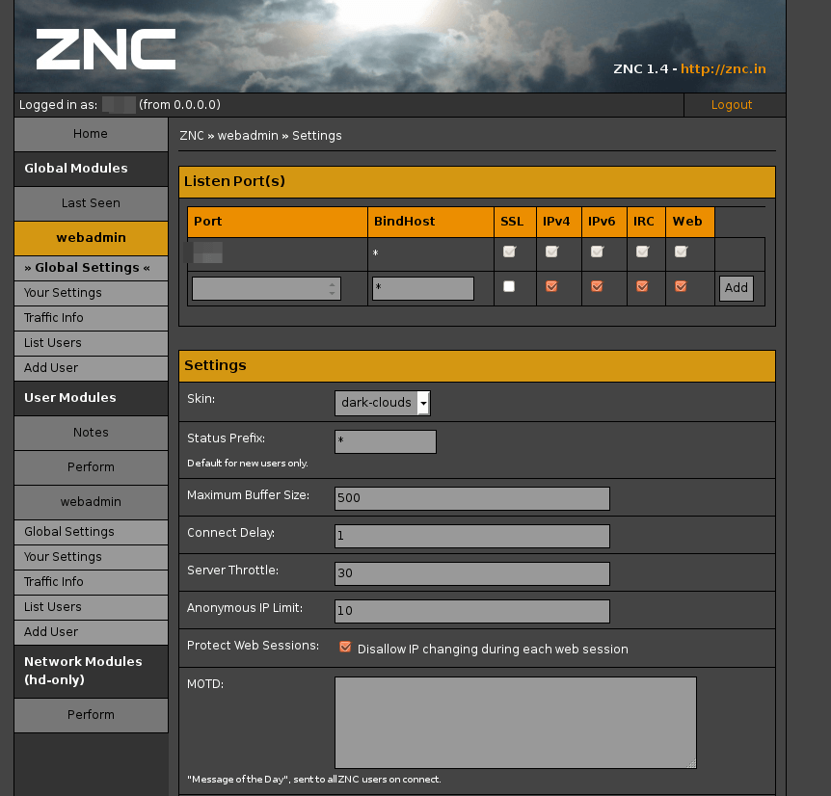Open Your Settings under Global Modules webadmin
Viewport: 831px width, 796px height.
coord(91,293)
